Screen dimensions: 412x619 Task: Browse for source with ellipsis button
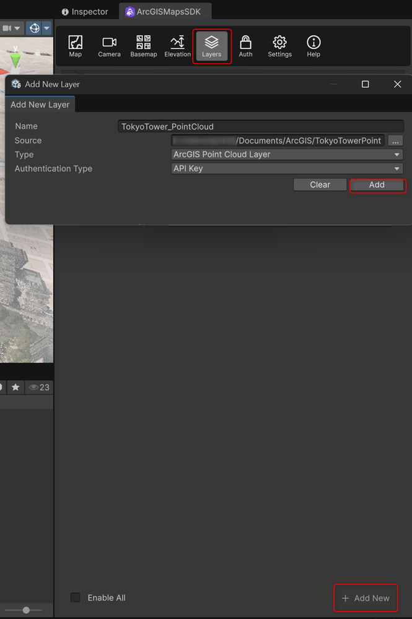coord(395,141)
